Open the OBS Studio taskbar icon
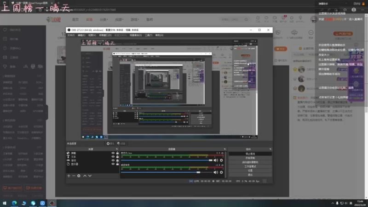 click(x=52, y=203)
